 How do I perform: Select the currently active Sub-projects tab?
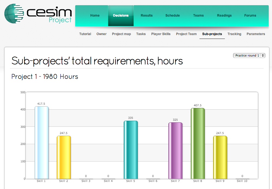212,34
